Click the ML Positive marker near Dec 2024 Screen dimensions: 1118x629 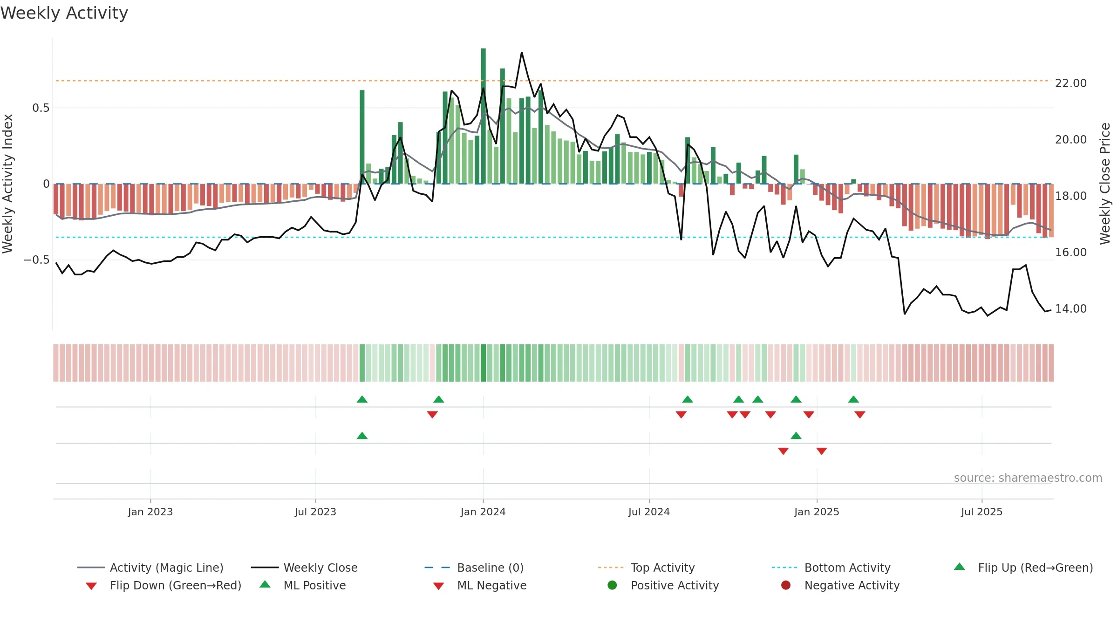796,436
